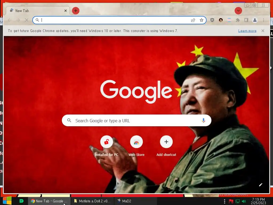Viewport: 273px width, 205px height.
Task: Open the uBlock shield extension icon
Action: (212, 20)
